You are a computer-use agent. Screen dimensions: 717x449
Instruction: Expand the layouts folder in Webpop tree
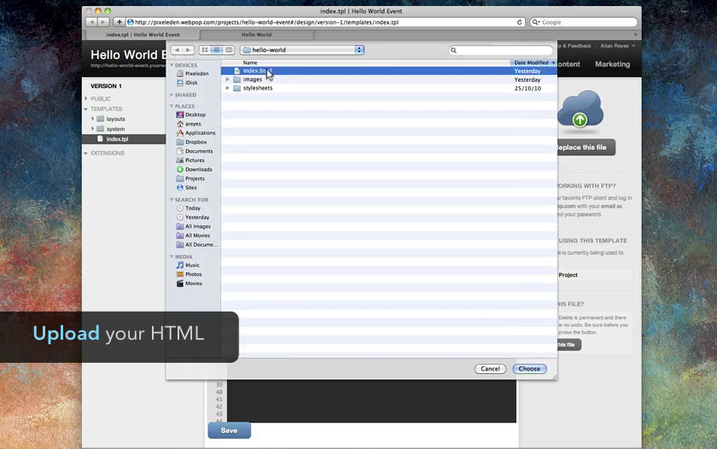point(92,119)
